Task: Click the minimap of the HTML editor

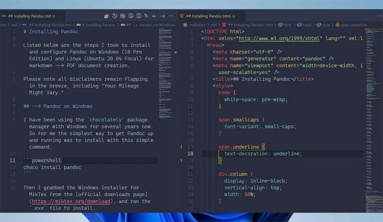Action: click(374, 120)
